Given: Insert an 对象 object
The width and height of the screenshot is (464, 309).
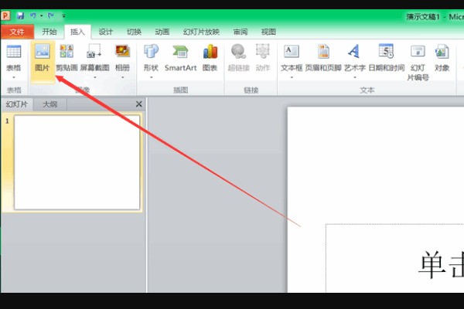Looking at the screenshot, I should pyautogui.click(x=442, y=57).
